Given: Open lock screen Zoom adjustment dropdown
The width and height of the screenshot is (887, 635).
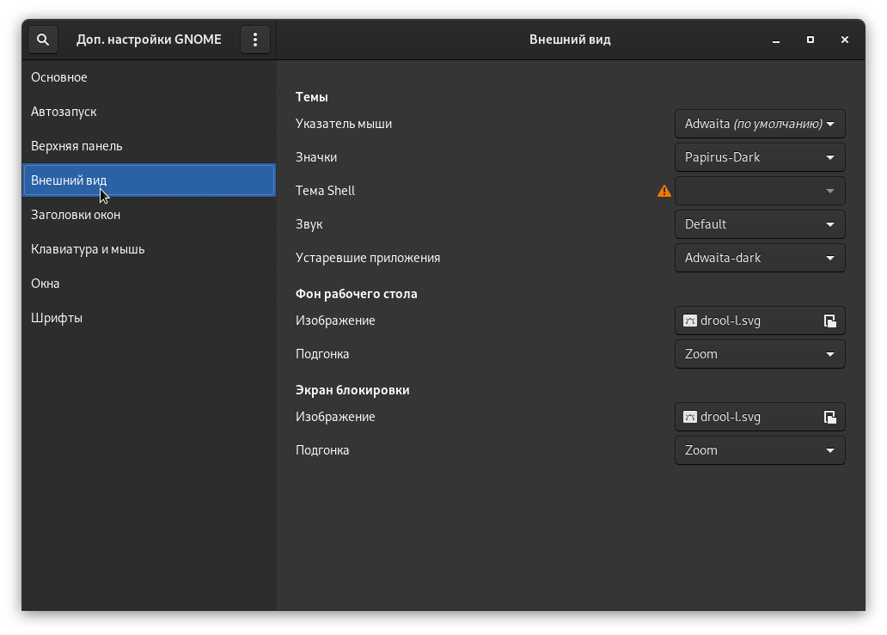Looking at the screenshot, I should 760,450.
